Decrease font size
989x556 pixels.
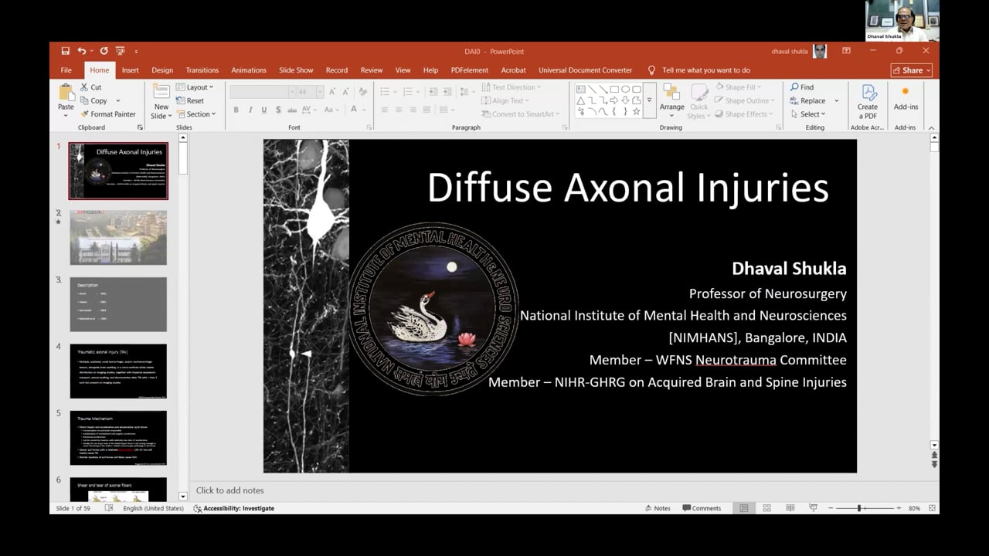coord(346,91)
